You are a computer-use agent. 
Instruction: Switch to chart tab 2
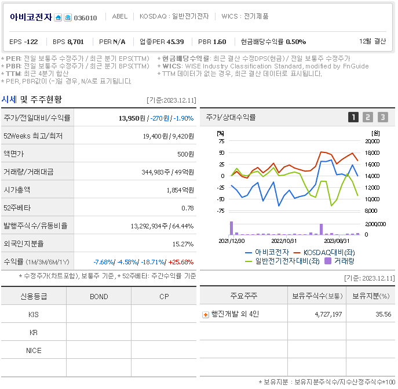[368, 117]
